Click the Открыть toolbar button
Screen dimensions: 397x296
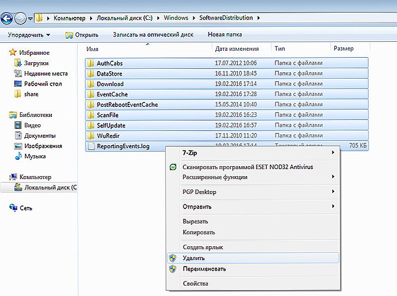click(x=82, y=35)
